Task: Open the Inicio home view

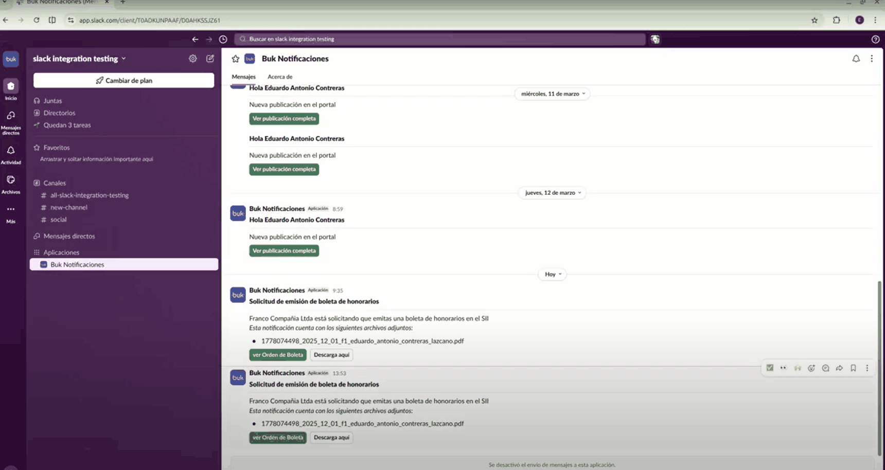Action: click(11, 89)
